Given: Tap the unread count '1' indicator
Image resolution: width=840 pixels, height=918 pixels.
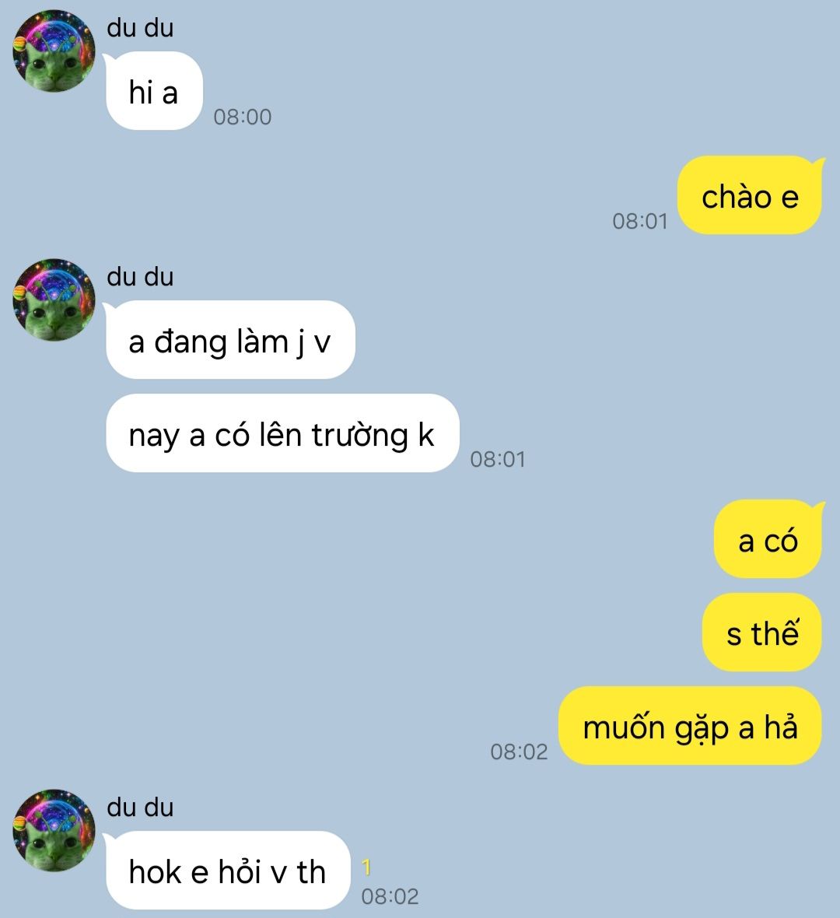Looking at the screenshot, I should (366, 867).
